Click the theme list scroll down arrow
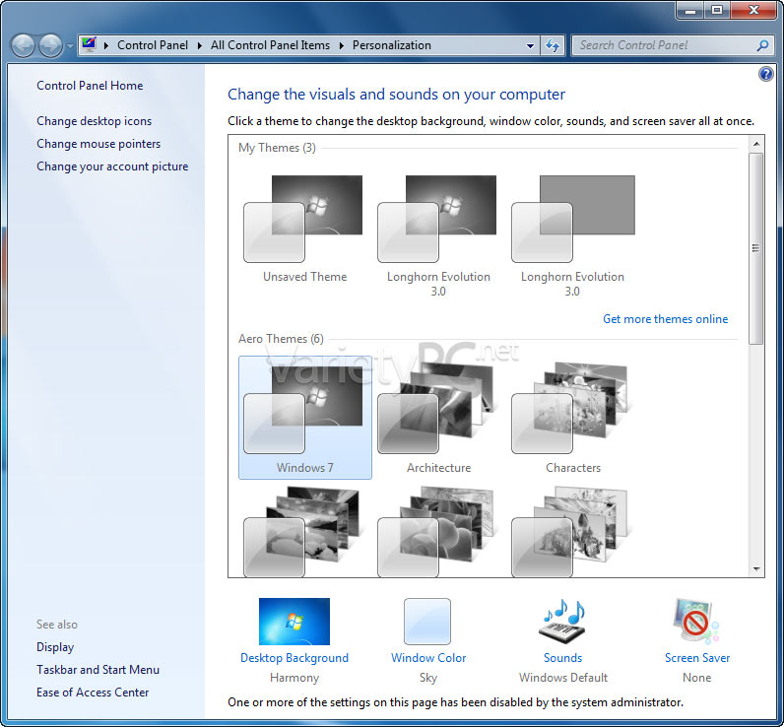The width and height of the screenshot is (784, 727). pos(756,569)
